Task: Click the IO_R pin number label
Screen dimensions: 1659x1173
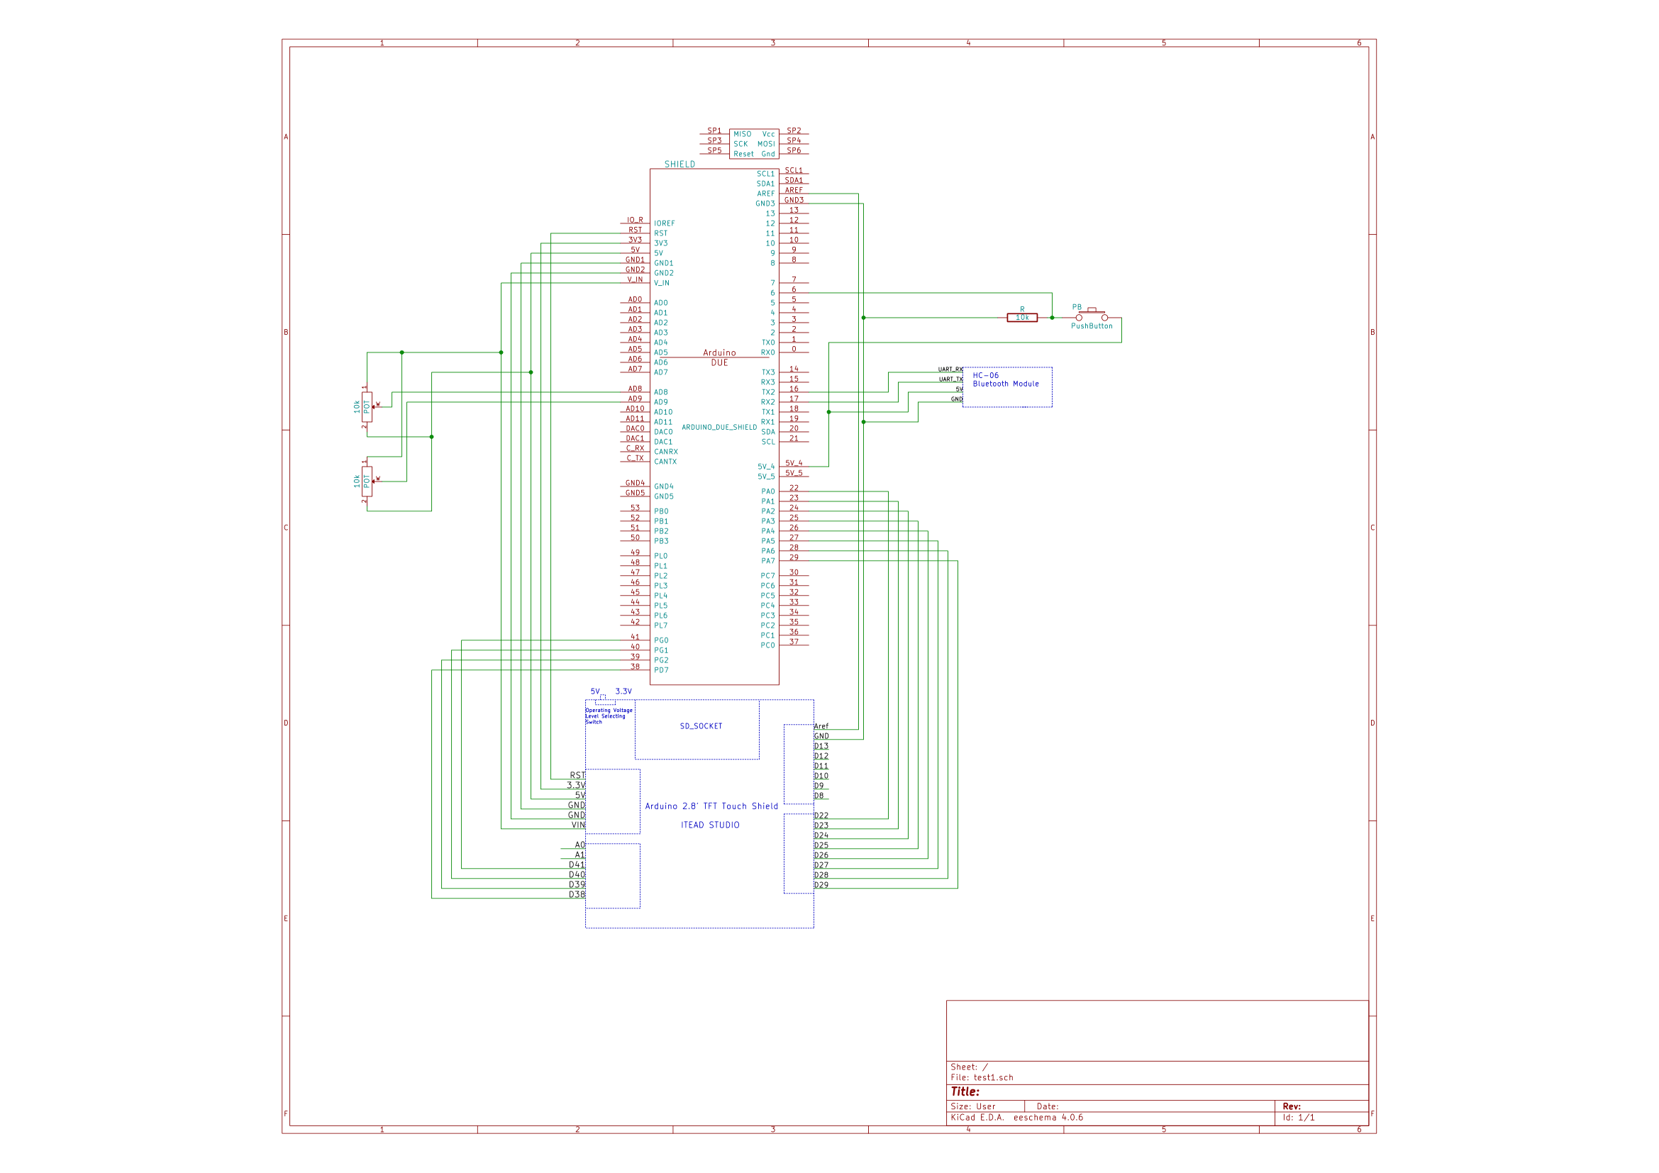Action: [x=634, y=221]
